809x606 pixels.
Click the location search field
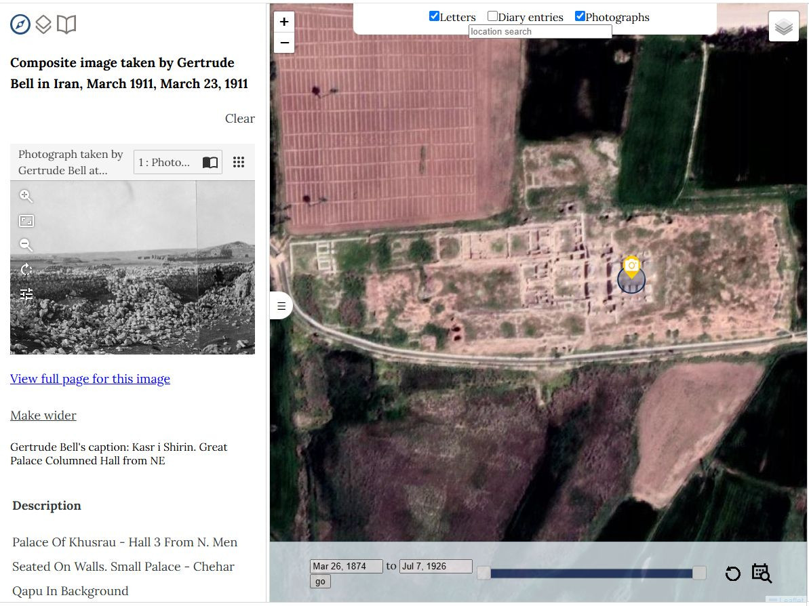(x=540, y=31)
